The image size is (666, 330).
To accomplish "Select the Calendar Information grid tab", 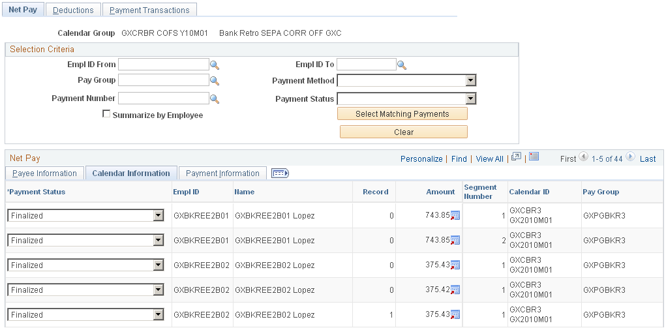I will pyautogui.click(x=131, y=173).
